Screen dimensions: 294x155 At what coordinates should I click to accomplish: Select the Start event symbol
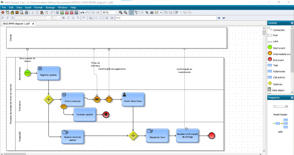pyautogui.click(x=270, y=48)
